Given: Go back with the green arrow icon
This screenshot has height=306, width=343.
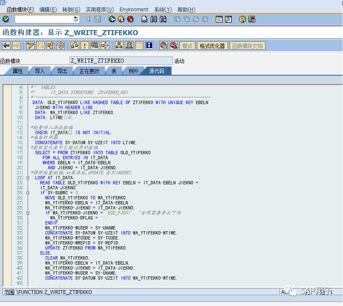Looking at the screenshot, I should click(112, 19).
